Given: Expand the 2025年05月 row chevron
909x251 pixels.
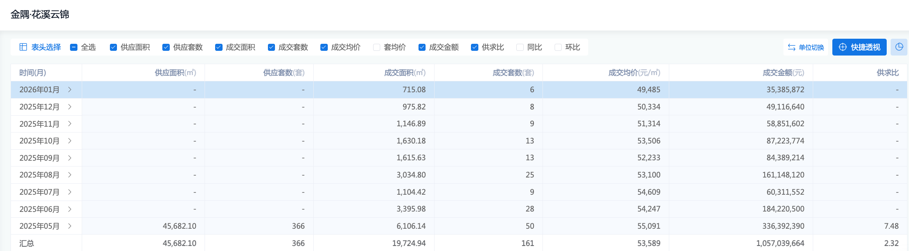Looking at the screenshot, I should tap(70, 226).
